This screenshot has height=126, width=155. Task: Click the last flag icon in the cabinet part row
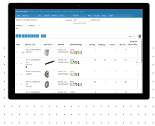coord(80,52)
